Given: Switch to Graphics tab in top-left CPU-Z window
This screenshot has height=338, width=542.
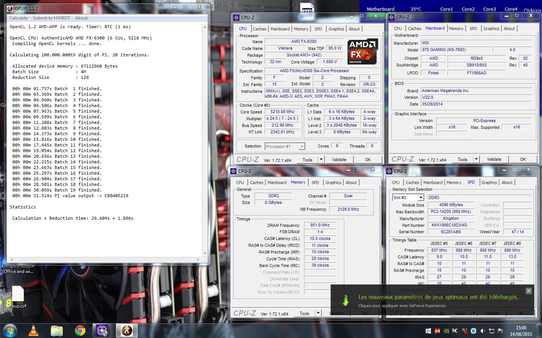Looking at the screenshot, I should click(336, 29).
